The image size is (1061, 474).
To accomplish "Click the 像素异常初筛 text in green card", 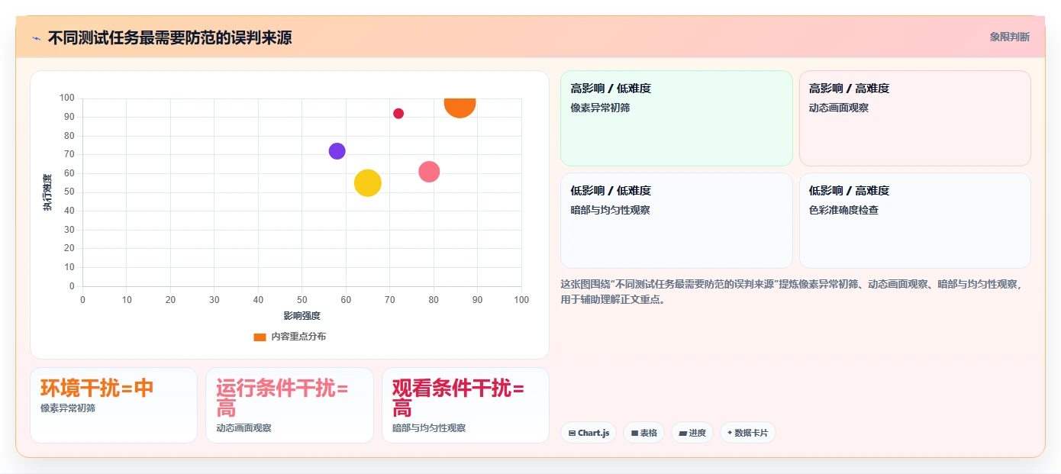I will pyautogui.click(x=600, y=108).
